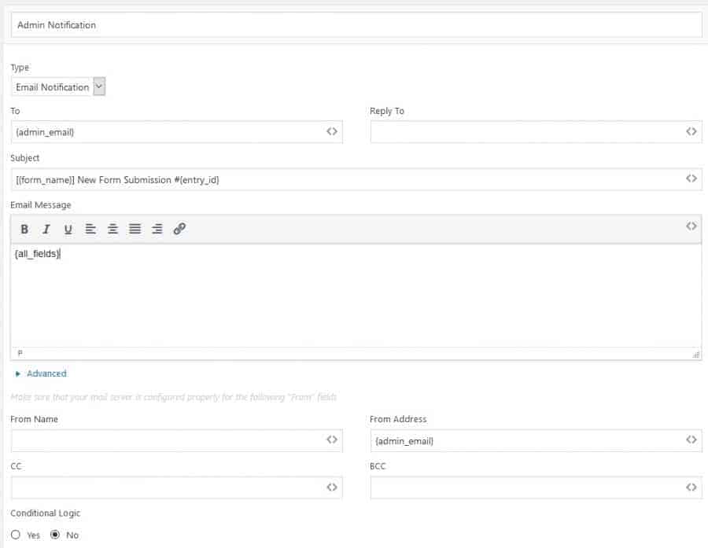
Task: Insert a hyperlink in the message
Action: click(x=179, y=229)
